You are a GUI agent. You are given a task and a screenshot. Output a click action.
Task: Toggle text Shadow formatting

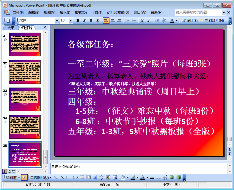[97, 21]
